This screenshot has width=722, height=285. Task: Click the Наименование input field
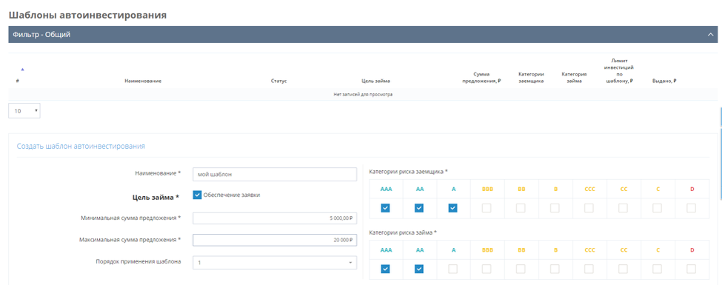275,174
